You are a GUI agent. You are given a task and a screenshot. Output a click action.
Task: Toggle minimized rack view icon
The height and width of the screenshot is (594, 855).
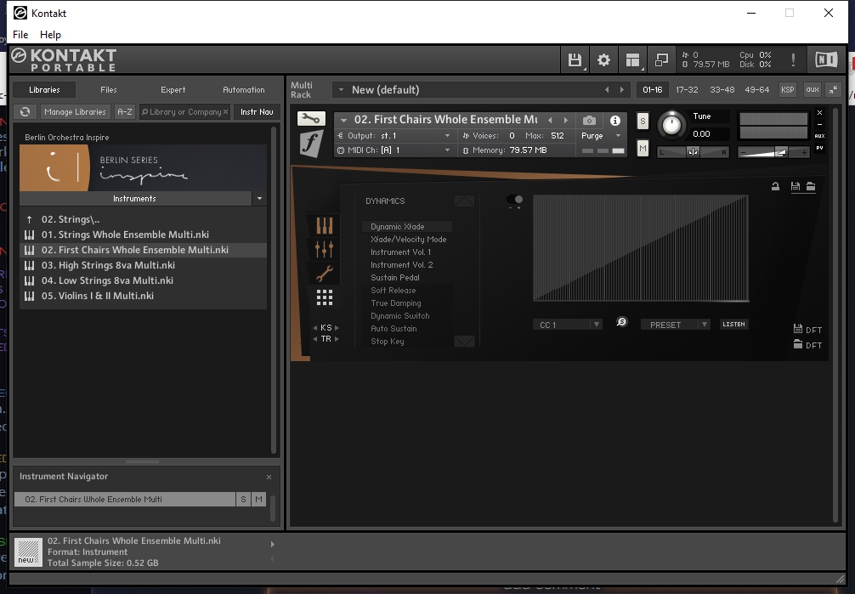(x=661, y=60)
